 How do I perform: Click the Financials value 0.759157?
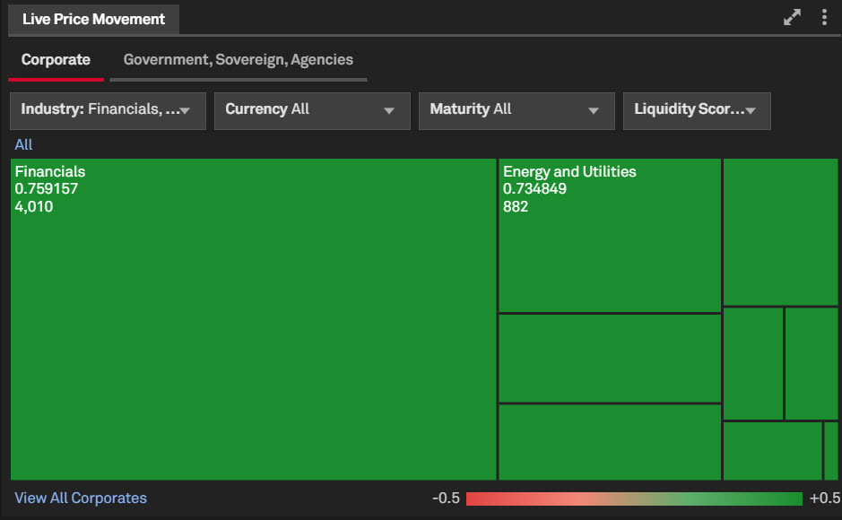47,189
